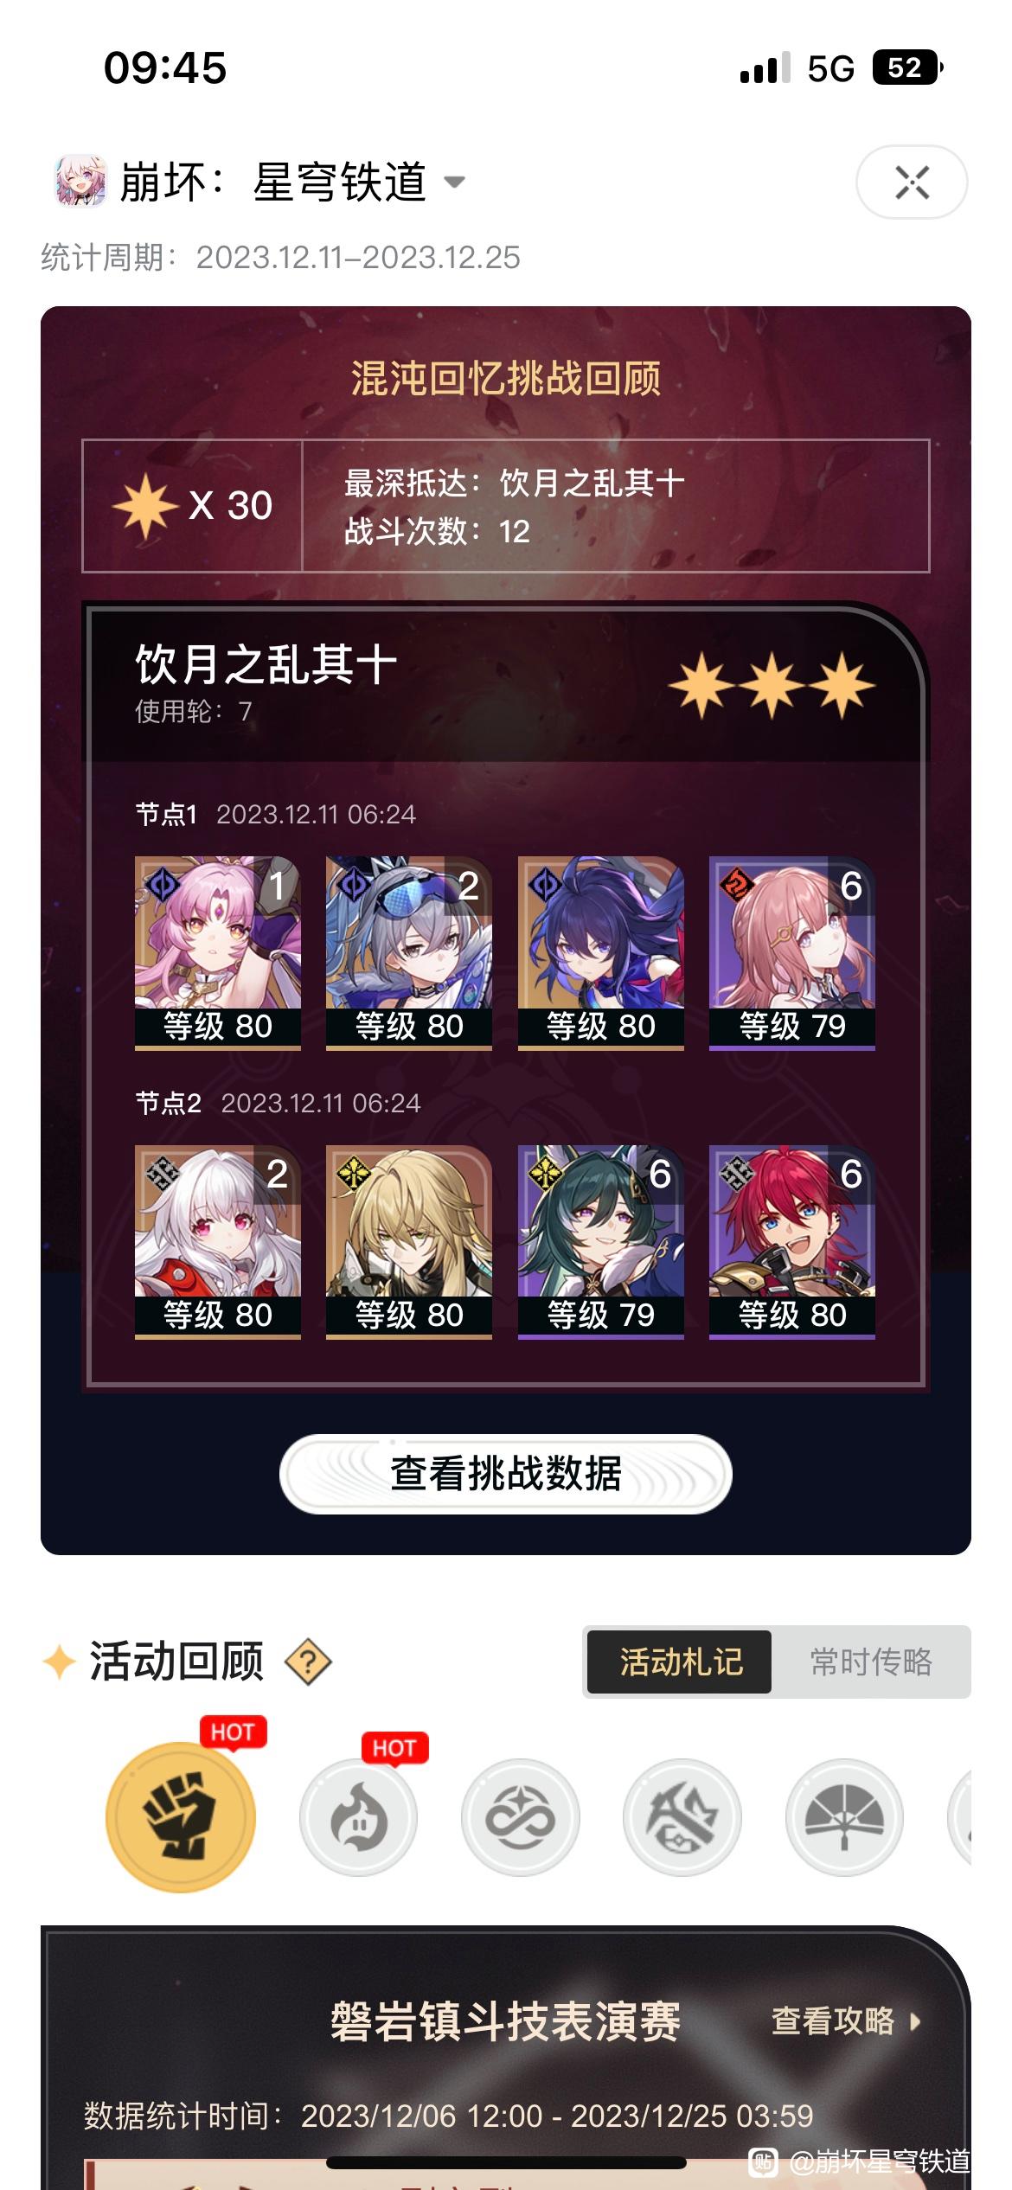Click the 查看挑战数据 button
This screenshot has width=1012, height=2190.
(x=506, y=1474)
